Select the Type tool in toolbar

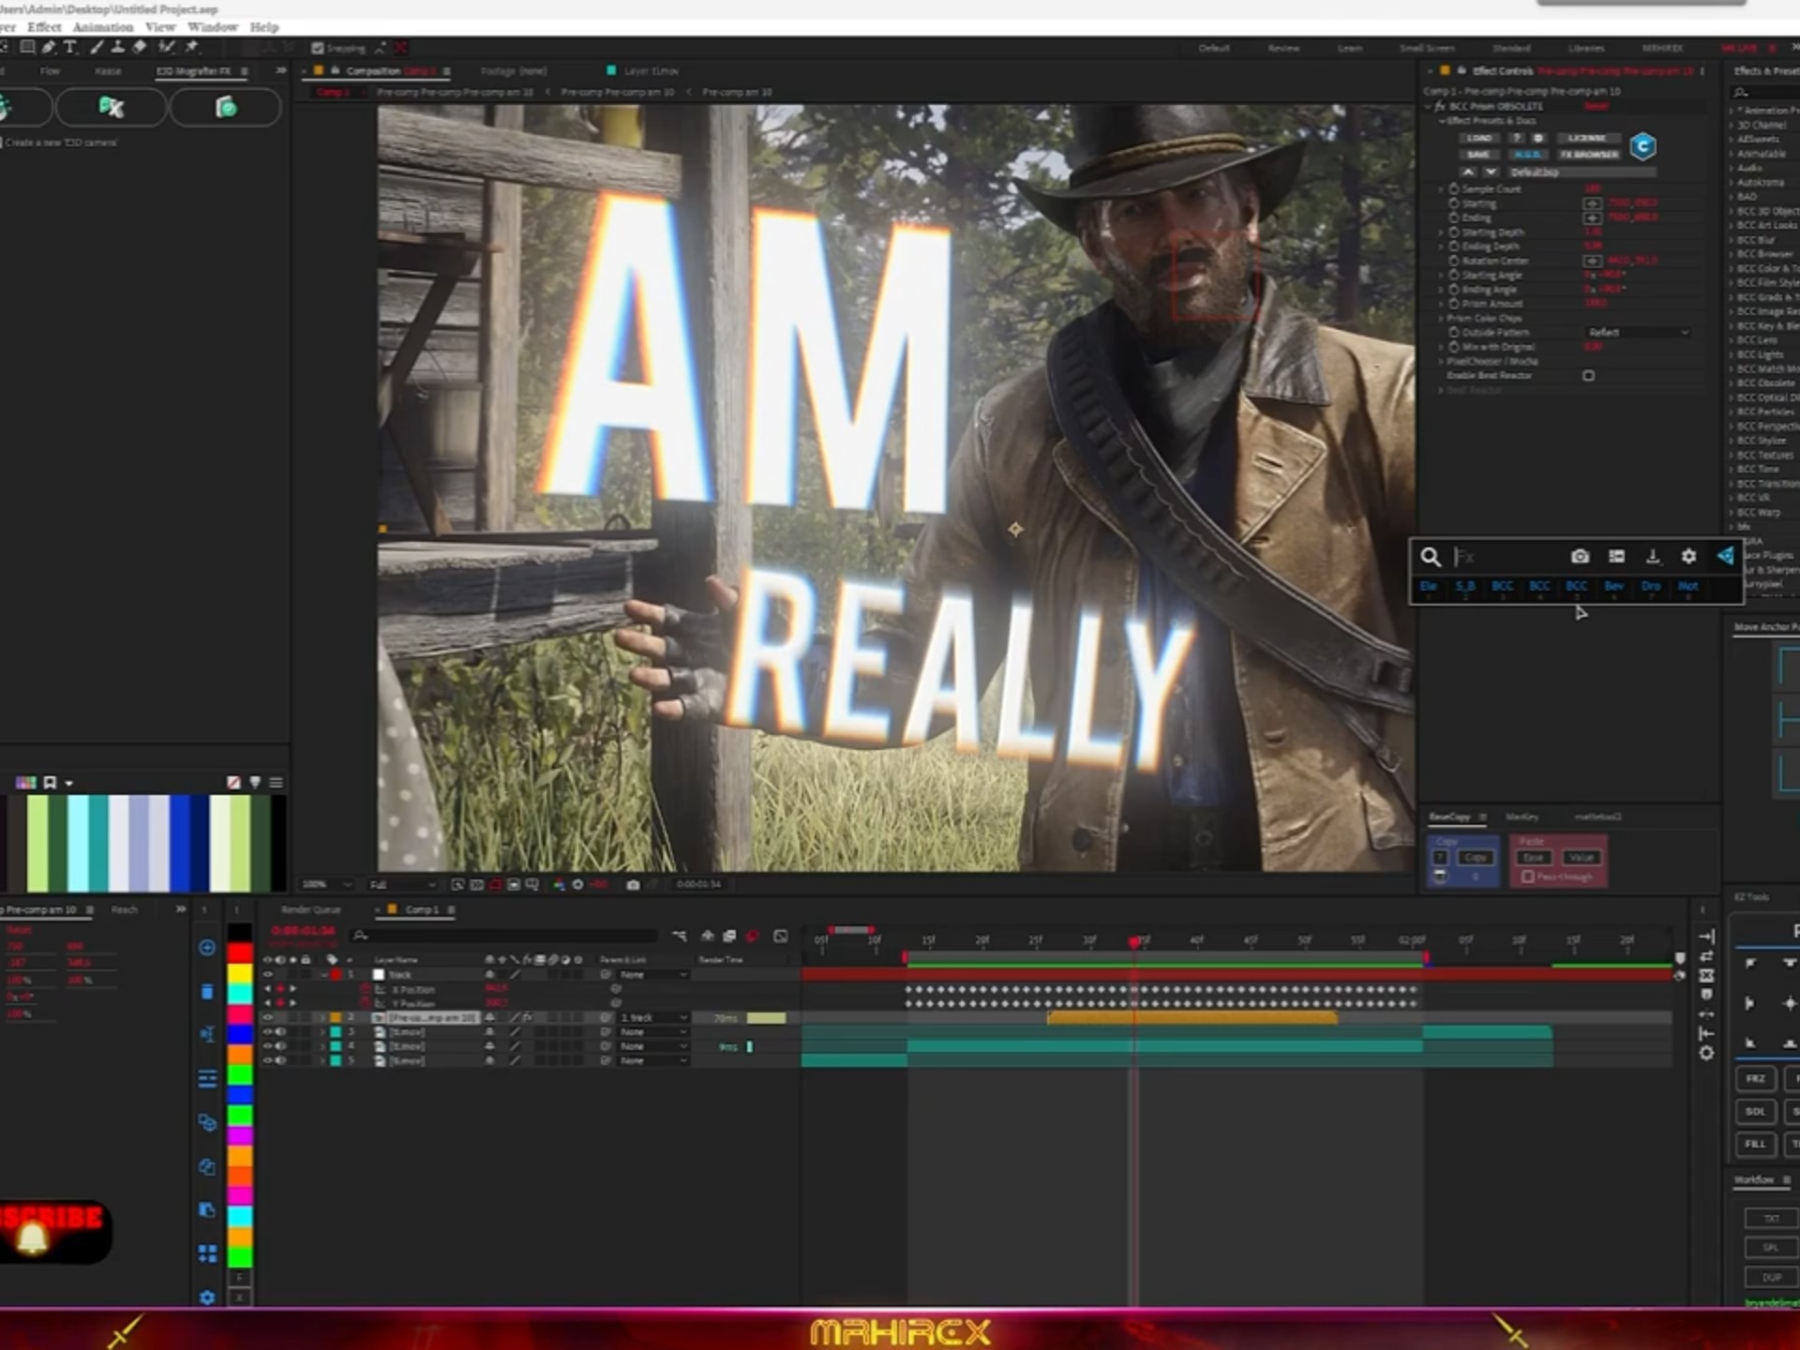click(69, 47)
